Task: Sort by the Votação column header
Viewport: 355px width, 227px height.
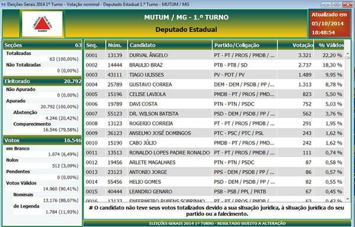Action: coord(296,45)
